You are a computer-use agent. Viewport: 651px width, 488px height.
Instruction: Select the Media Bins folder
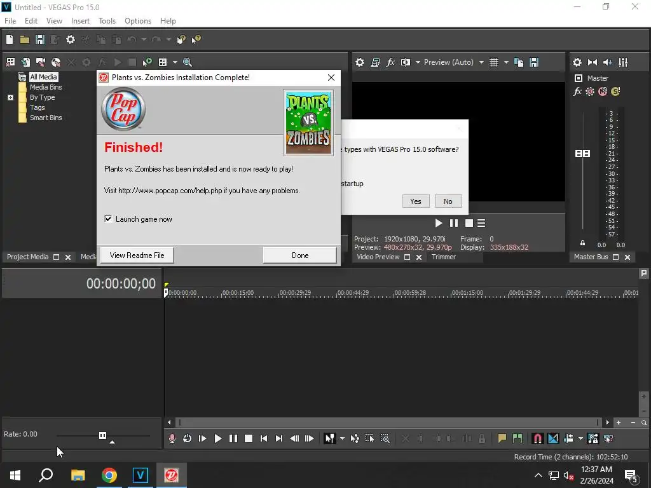[x=46, y=87]
